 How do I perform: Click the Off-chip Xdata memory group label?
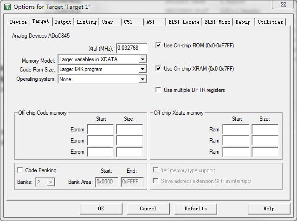coord(179,113)
